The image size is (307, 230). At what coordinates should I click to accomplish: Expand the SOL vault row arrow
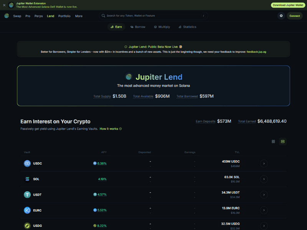pos(264,179)
